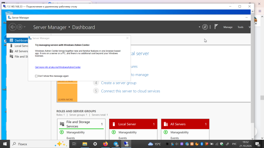Open File Explorer from the taskbar

pos(85,144)
